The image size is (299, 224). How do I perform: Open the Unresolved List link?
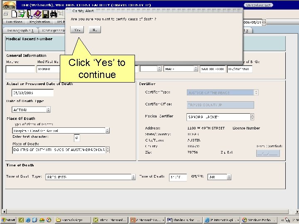coord(258,5)
